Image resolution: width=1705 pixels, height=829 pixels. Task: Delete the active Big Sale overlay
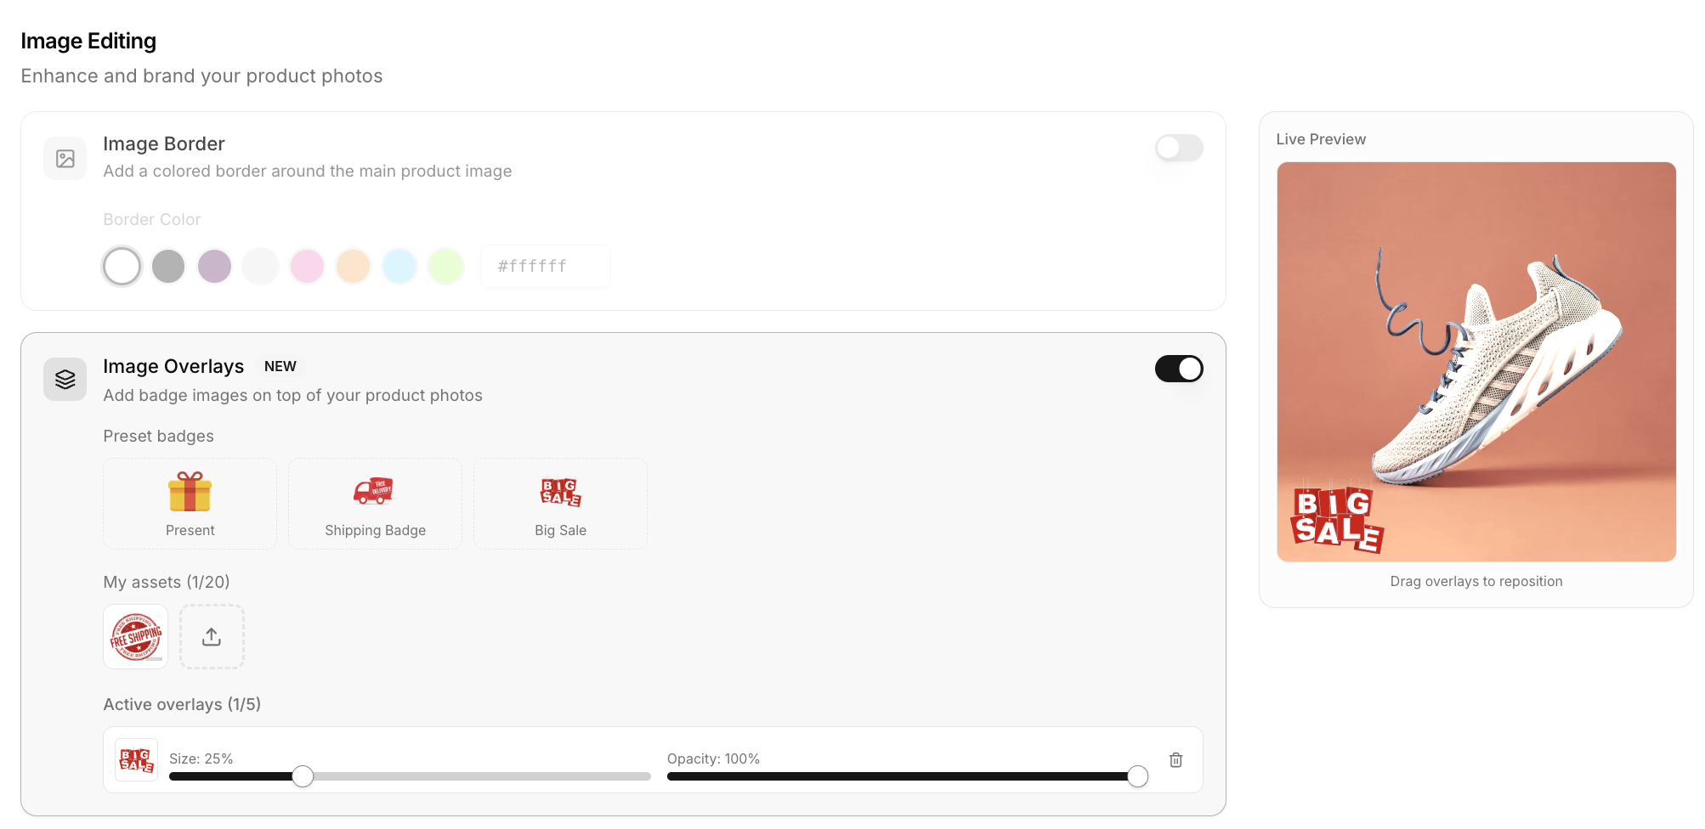pyautogui.click(x=1175, y=760)
